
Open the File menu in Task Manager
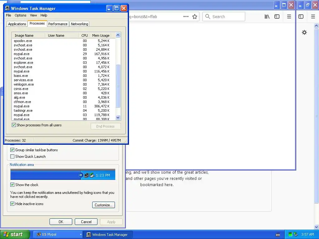click(8, 15)
